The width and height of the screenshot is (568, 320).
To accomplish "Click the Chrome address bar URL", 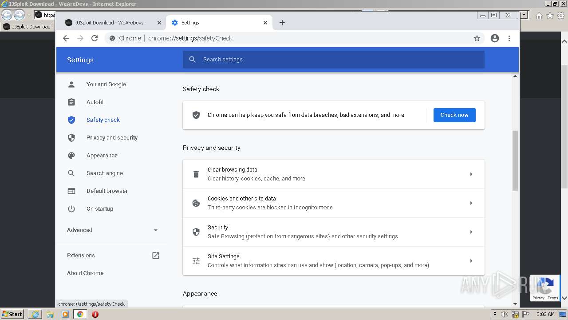I will pos(190,38).
